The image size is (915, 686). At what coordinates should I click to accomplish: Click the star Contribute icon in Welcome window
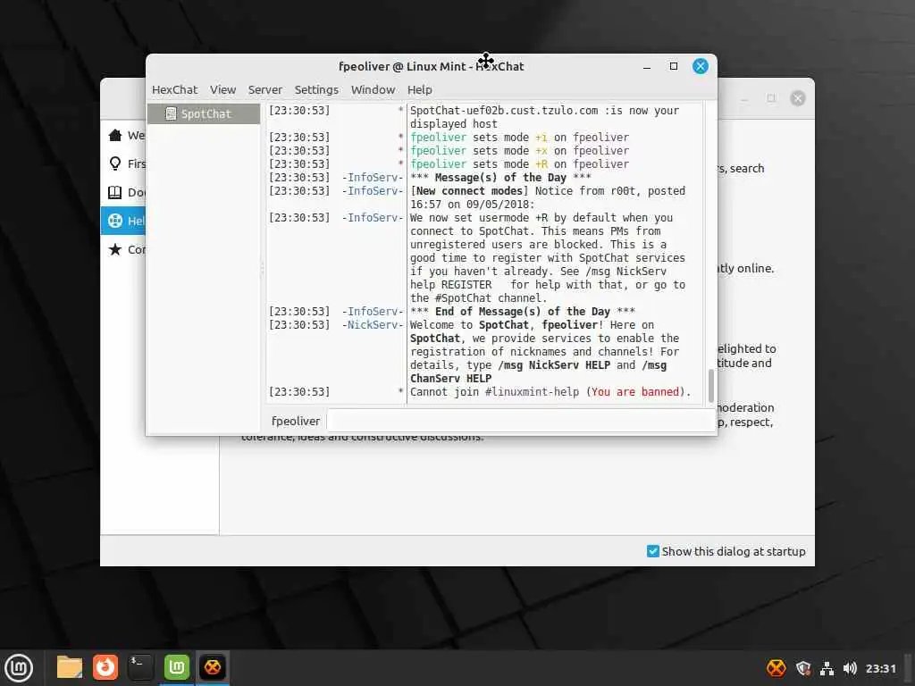click(x=115, y=250)
